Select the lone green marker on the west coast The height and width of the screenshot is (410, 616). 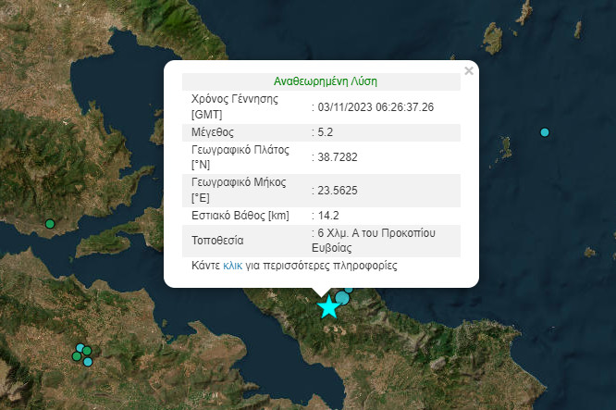click(50, 223)
